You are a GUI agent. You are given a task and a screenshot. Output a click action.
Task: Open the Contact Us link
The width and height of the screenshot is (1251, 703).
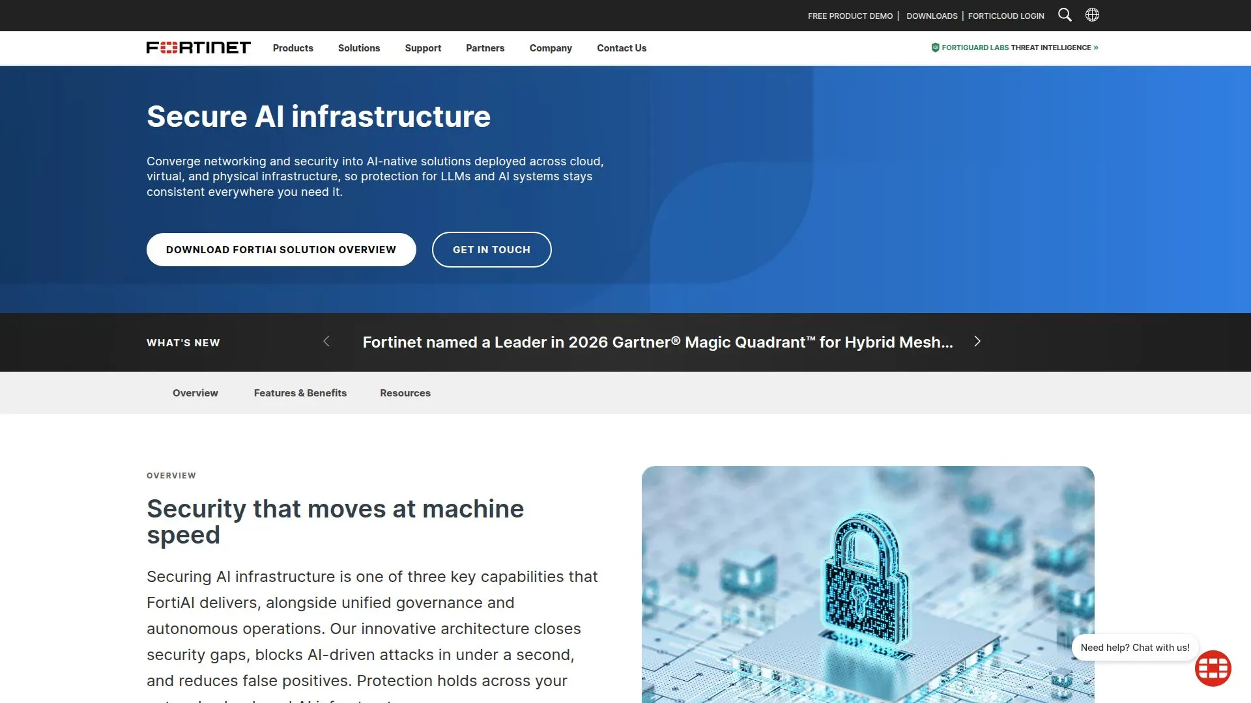click(x=622, y=48)
